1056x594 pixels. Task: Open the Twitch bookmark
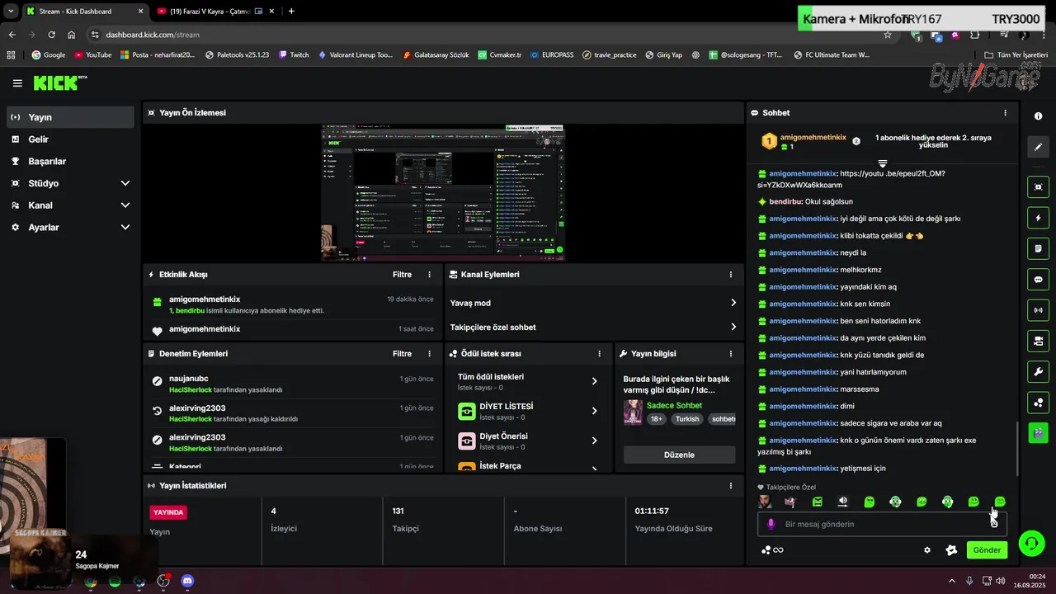294,54
